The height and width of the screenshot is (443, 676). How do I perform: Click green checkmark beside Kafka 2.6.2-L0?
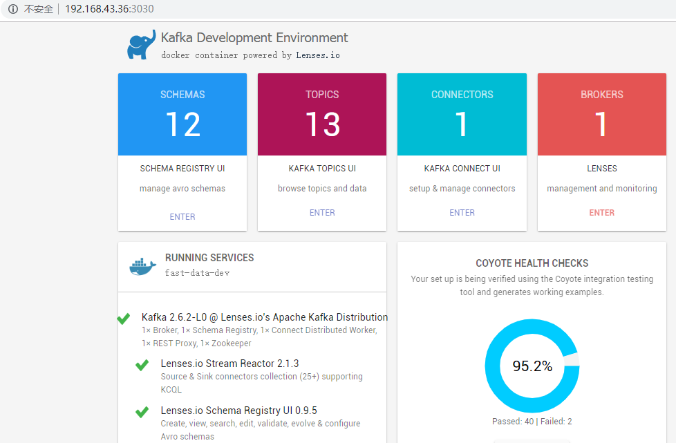coord(123,319)
